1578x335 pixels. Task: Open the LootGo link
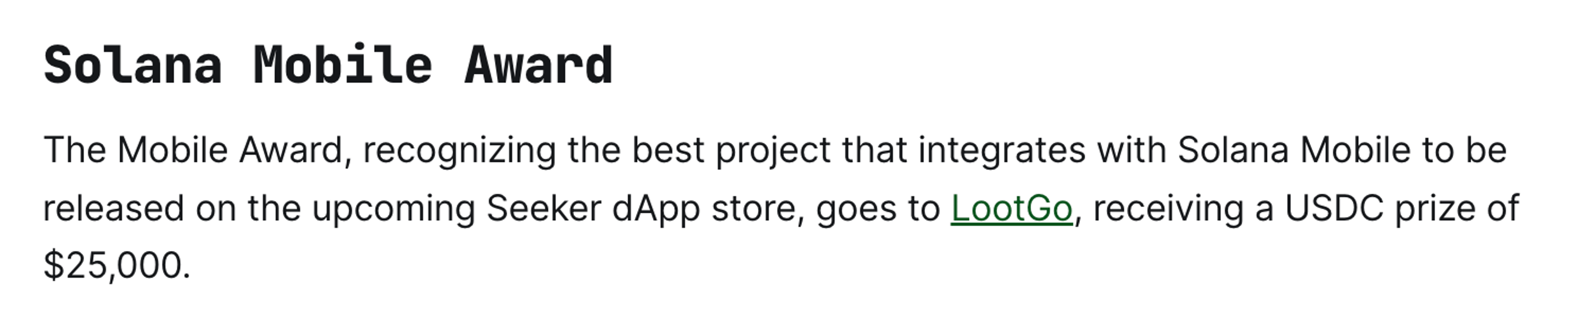(x=1011, y=208)
